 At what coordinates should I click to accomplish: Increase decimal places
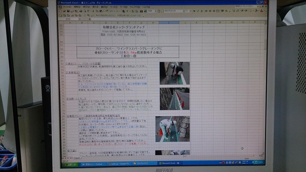[234, 11]
